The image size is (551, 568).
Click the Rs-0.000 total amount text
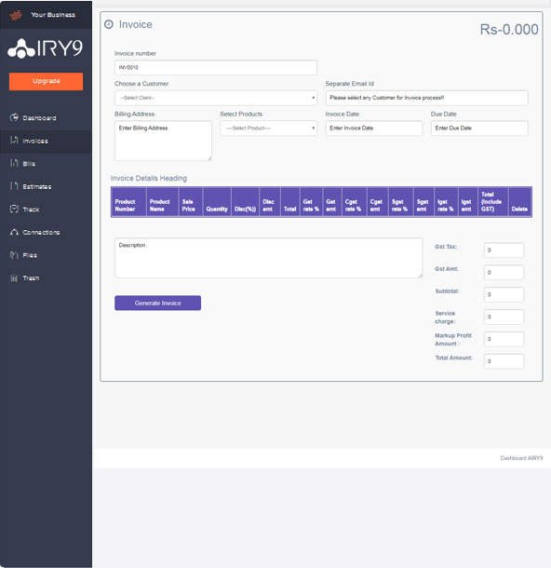coord(509,30)
